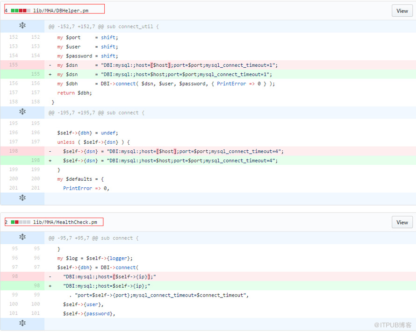Click added line 'host=$self->{ip};'

[x=107, y=286]
